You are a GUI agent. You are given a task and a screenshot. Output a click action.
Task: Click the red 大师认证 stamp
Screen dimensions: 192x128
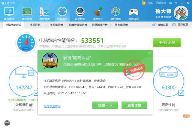134,70
